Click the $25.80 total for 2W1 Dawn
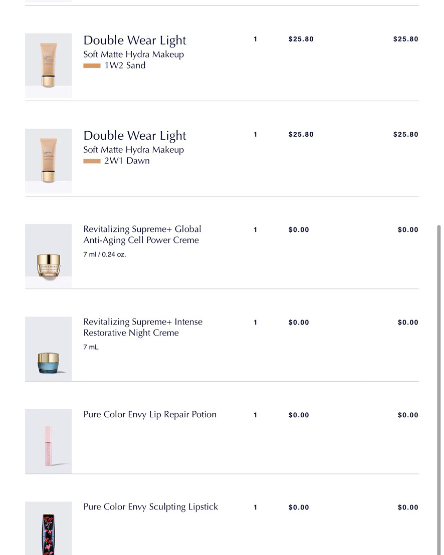 tap(406, 134)
